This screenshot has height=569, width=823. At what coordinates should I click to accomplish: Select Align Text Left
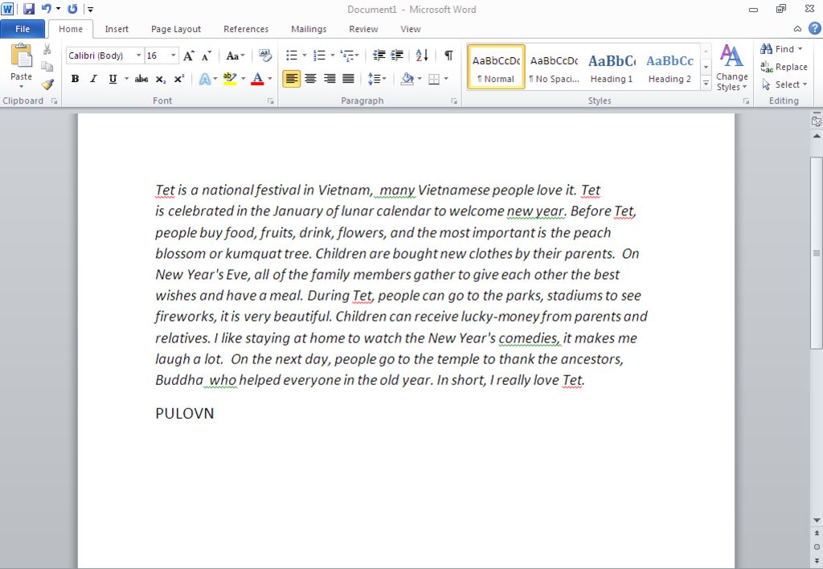click(292, 79)
